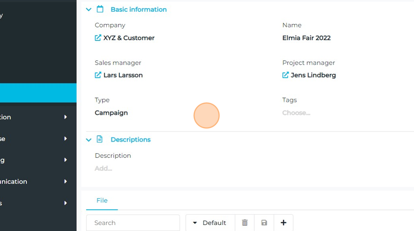Open external link icon beside Lars Larsson
The height and width of the screenshot is (231, 414).
pyautogui.click(x=98, y=75)
